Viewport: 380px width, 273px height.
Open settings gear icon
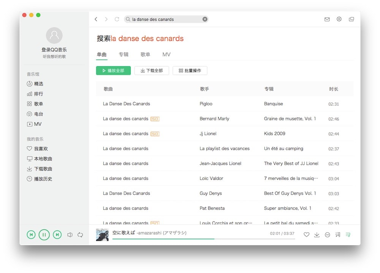pos(339,19)
